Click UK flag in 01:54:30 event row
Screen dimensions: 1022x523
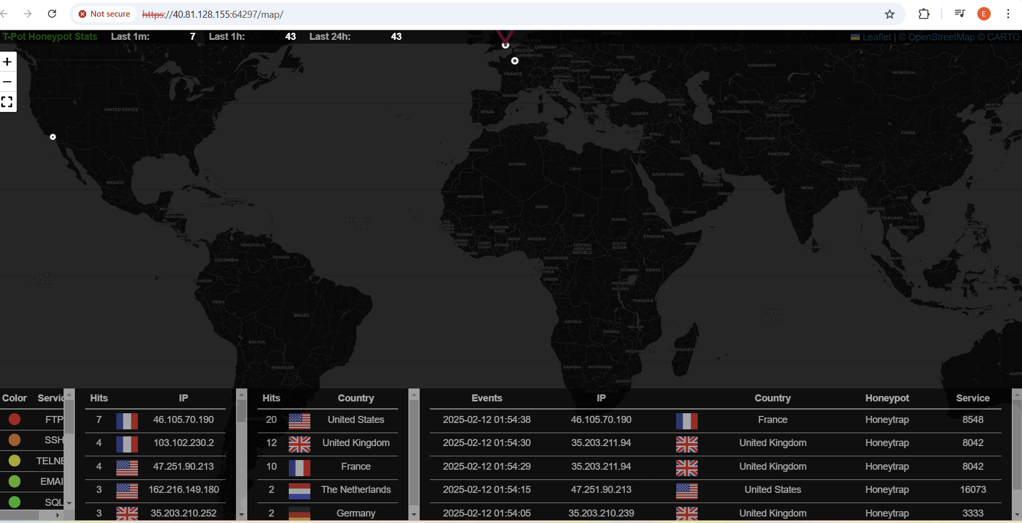[x=687, y=444]
